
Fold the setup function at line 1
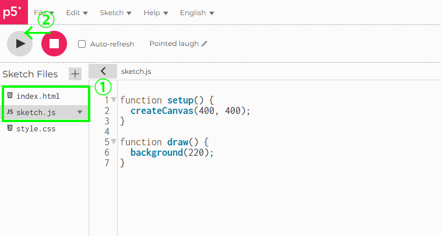[114, 100]
